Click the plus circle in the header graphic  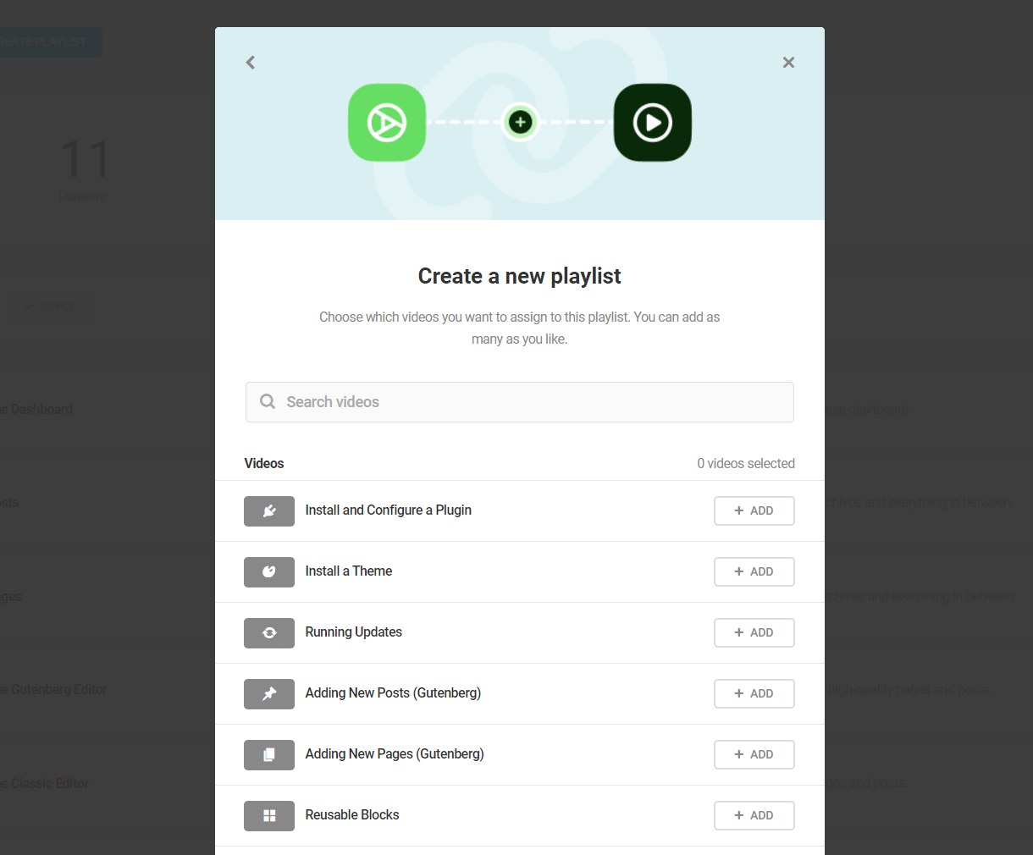(520, 122)
